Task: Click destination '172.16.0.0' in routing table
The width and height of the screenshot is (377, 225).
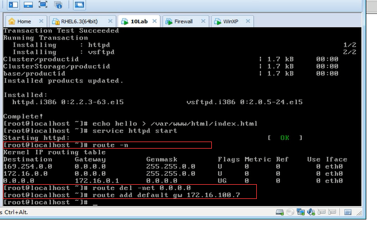Action: (25, 173)
